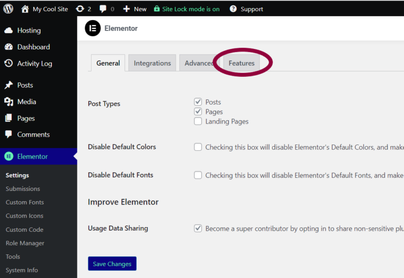Click the WordPress logo icon

coord(8,9)
